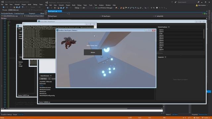Open Build menu in NewProject Visual Studio
The image size is (212, 119).
(74, 5)
